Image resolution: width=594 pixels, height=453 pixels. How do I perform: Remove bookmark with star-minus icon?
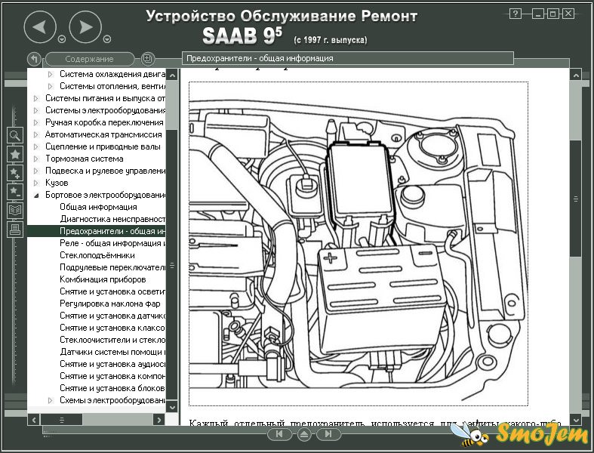pyautogui.click(x=15, y=192)
